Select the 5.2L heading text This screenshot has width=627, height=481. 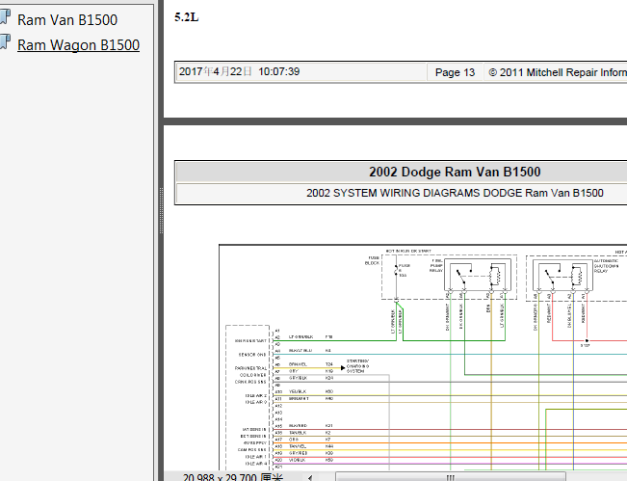click(186, 17)
